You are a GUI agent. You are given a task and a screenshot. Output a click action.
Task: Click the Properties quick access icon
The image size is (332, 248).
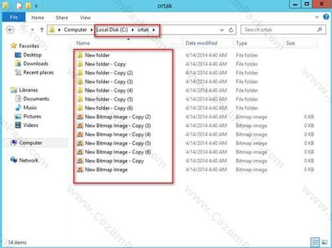(x=19, y=6)
